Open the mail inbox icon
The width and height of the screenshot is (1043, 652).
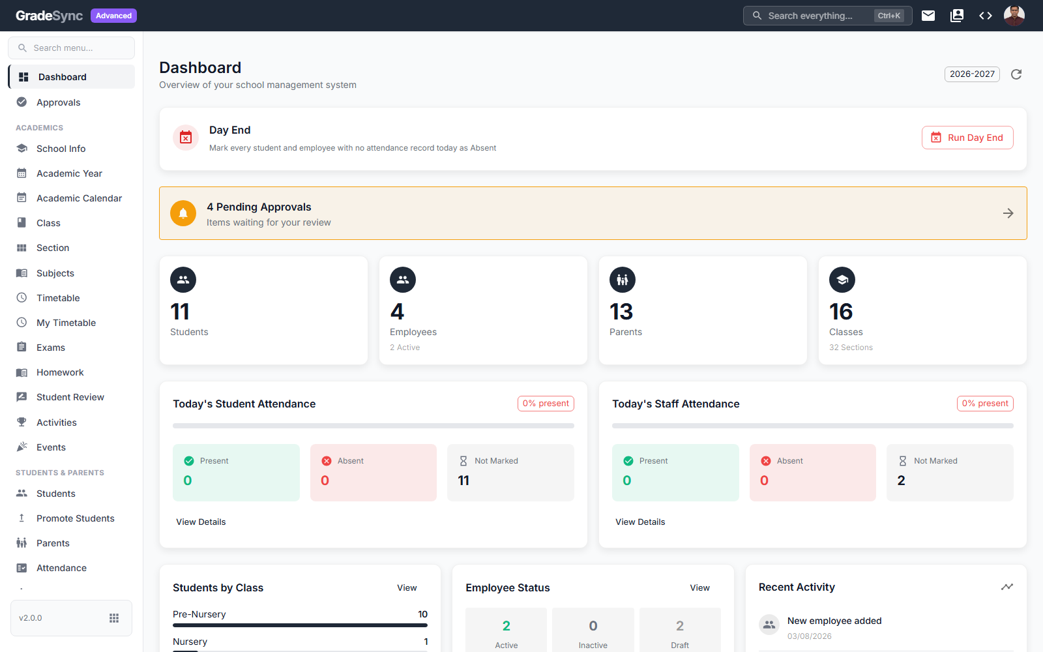click(928, 16)
